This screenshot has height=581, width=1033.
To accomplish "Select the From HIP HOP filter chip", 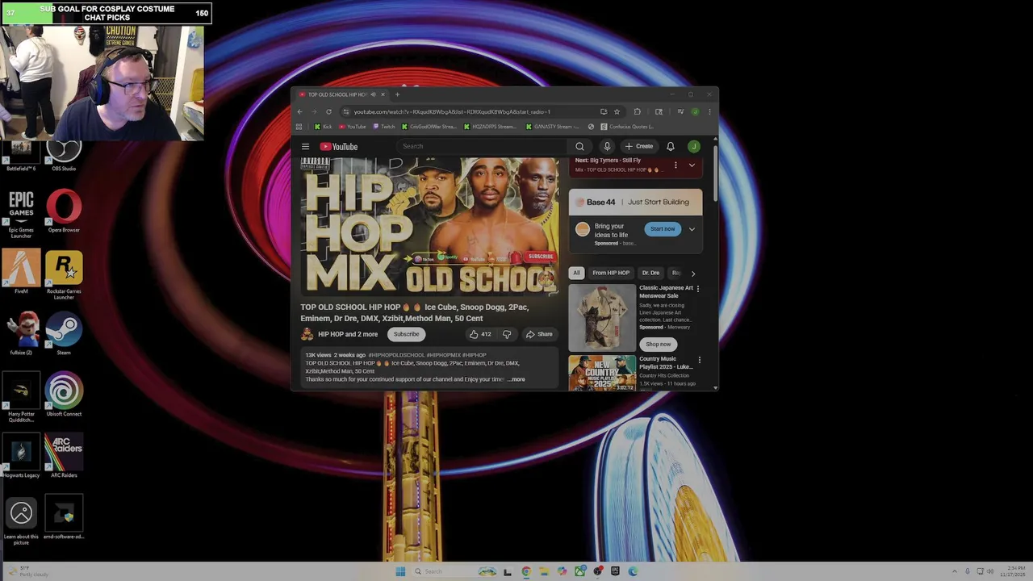I will tap(611, 273).
